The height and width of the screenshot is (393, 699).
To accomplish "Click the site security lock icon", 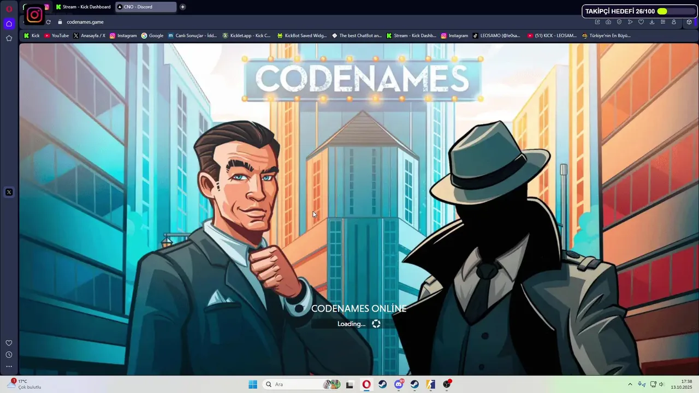I will click(x=60, y=22).
